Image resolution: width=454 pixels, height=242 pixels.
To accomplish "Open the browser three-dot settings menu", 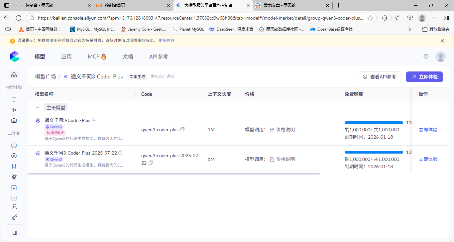I will (x=434, y=18).
